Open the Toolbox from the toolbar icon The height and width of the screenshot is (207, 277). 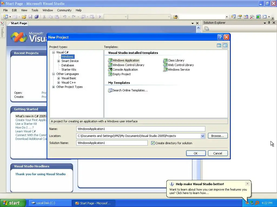click(252, 17)
